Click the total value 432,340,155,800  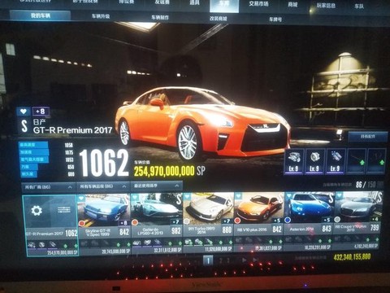tap(352, 257)
